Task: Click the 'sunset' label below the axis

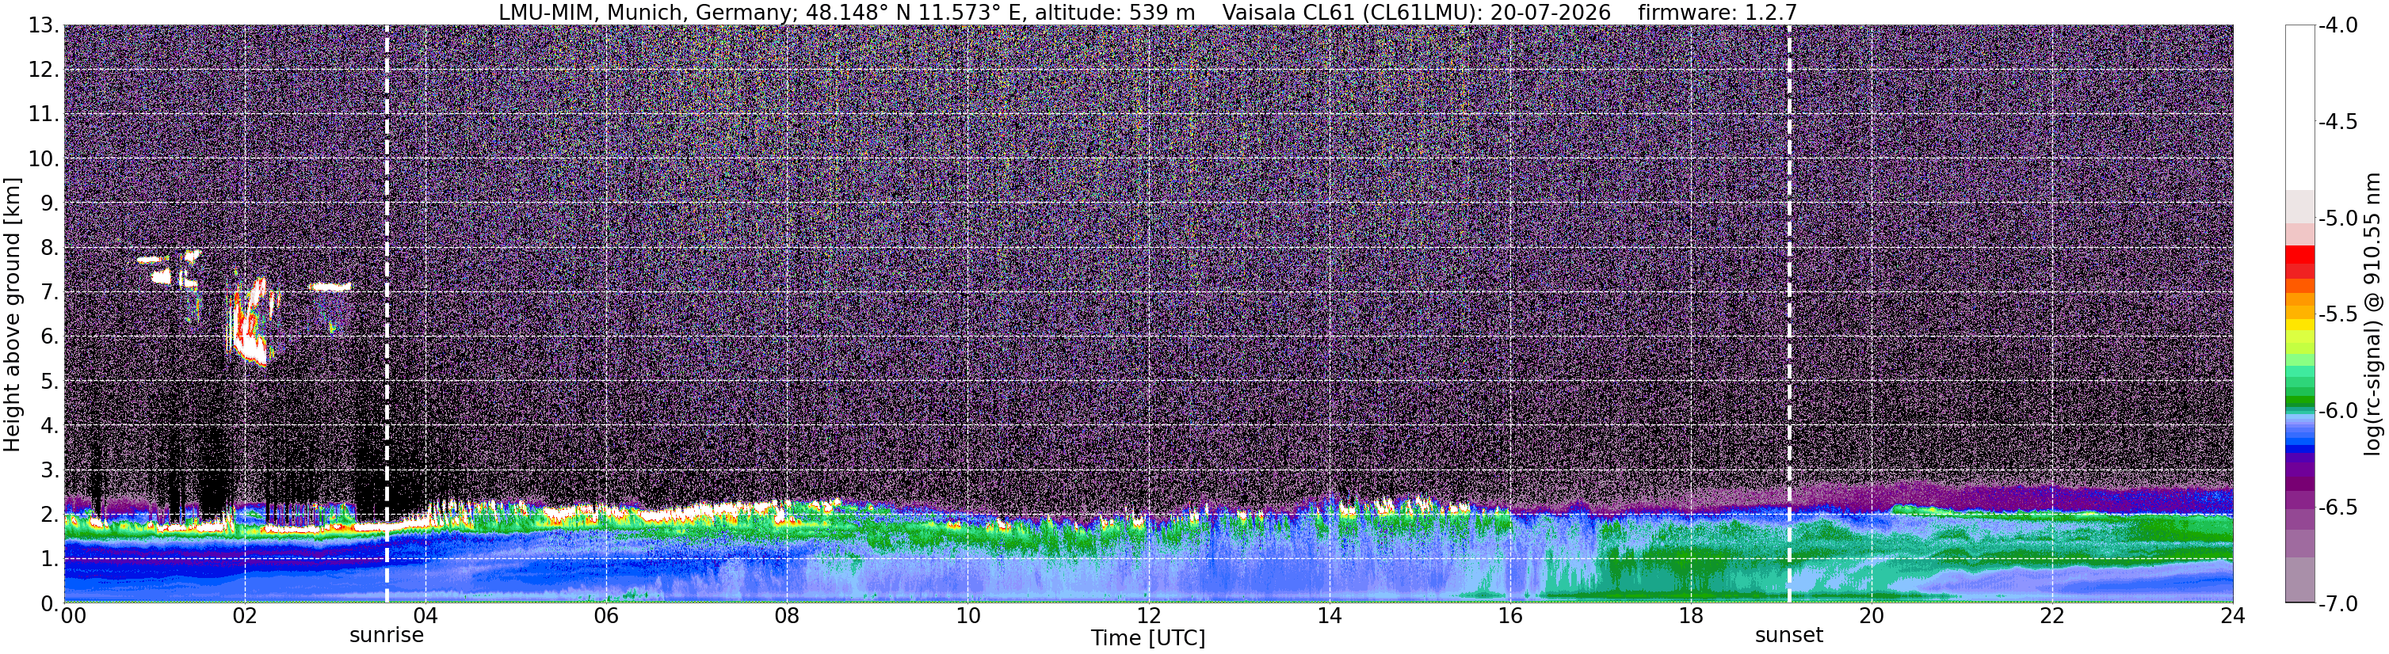Action: (x=1788, y=636)
